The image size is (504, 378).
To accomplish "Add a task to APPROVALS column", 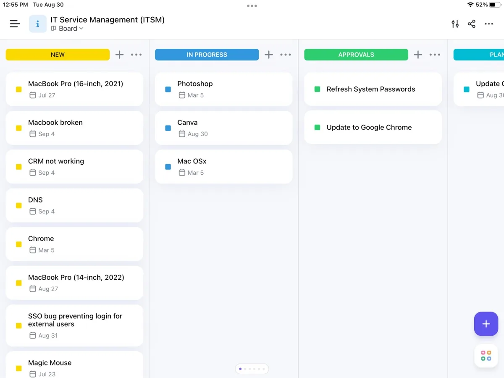I will [418, 55].
